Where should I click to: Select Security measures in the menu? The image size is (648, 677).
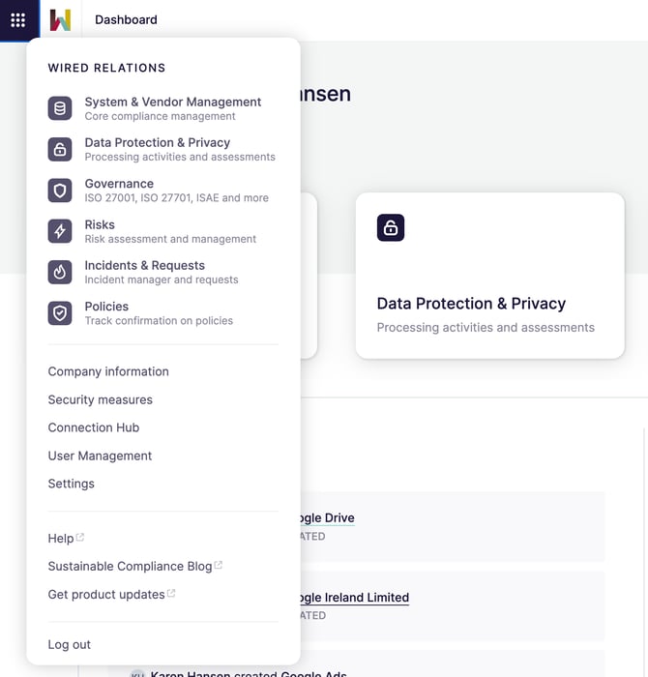[101, 399]
